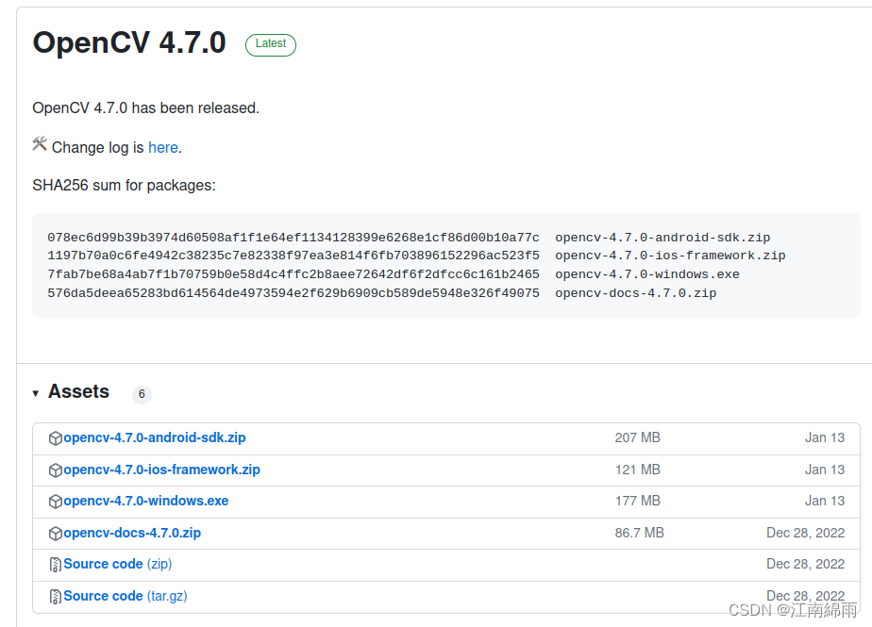This screenshot has width=872, height=627.
Task: Click the SHA256 hash starting with 1197b70a
Action: click(293, 256)
